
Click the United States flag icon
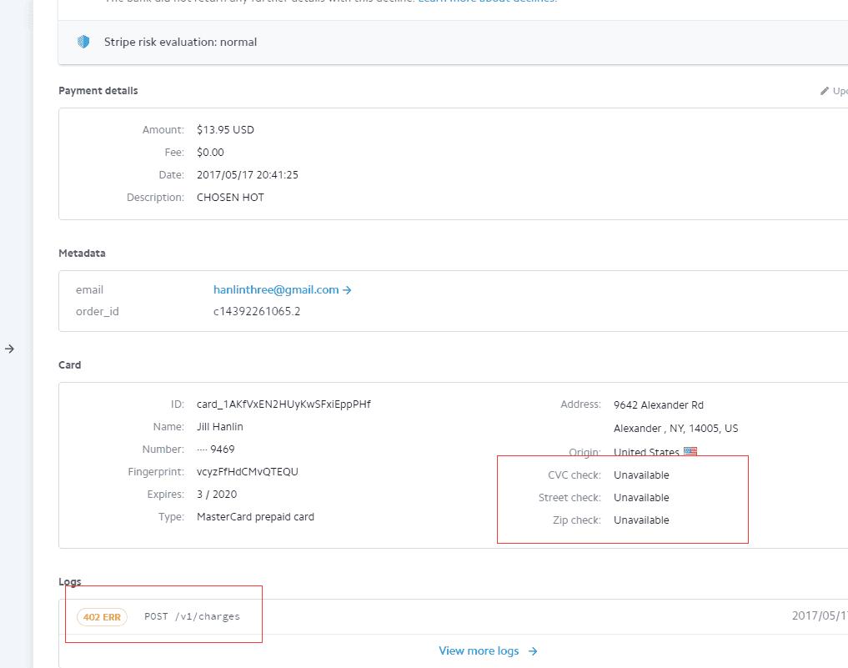pyautogui.click(x=690, y=452)
